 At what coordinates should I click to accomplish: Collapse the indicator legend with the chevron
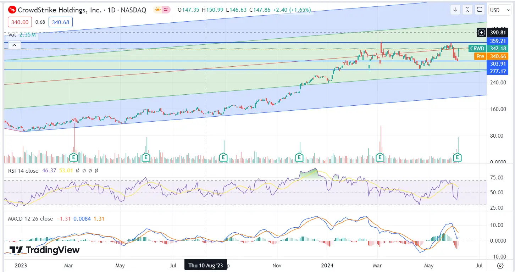tap(14, 45)
